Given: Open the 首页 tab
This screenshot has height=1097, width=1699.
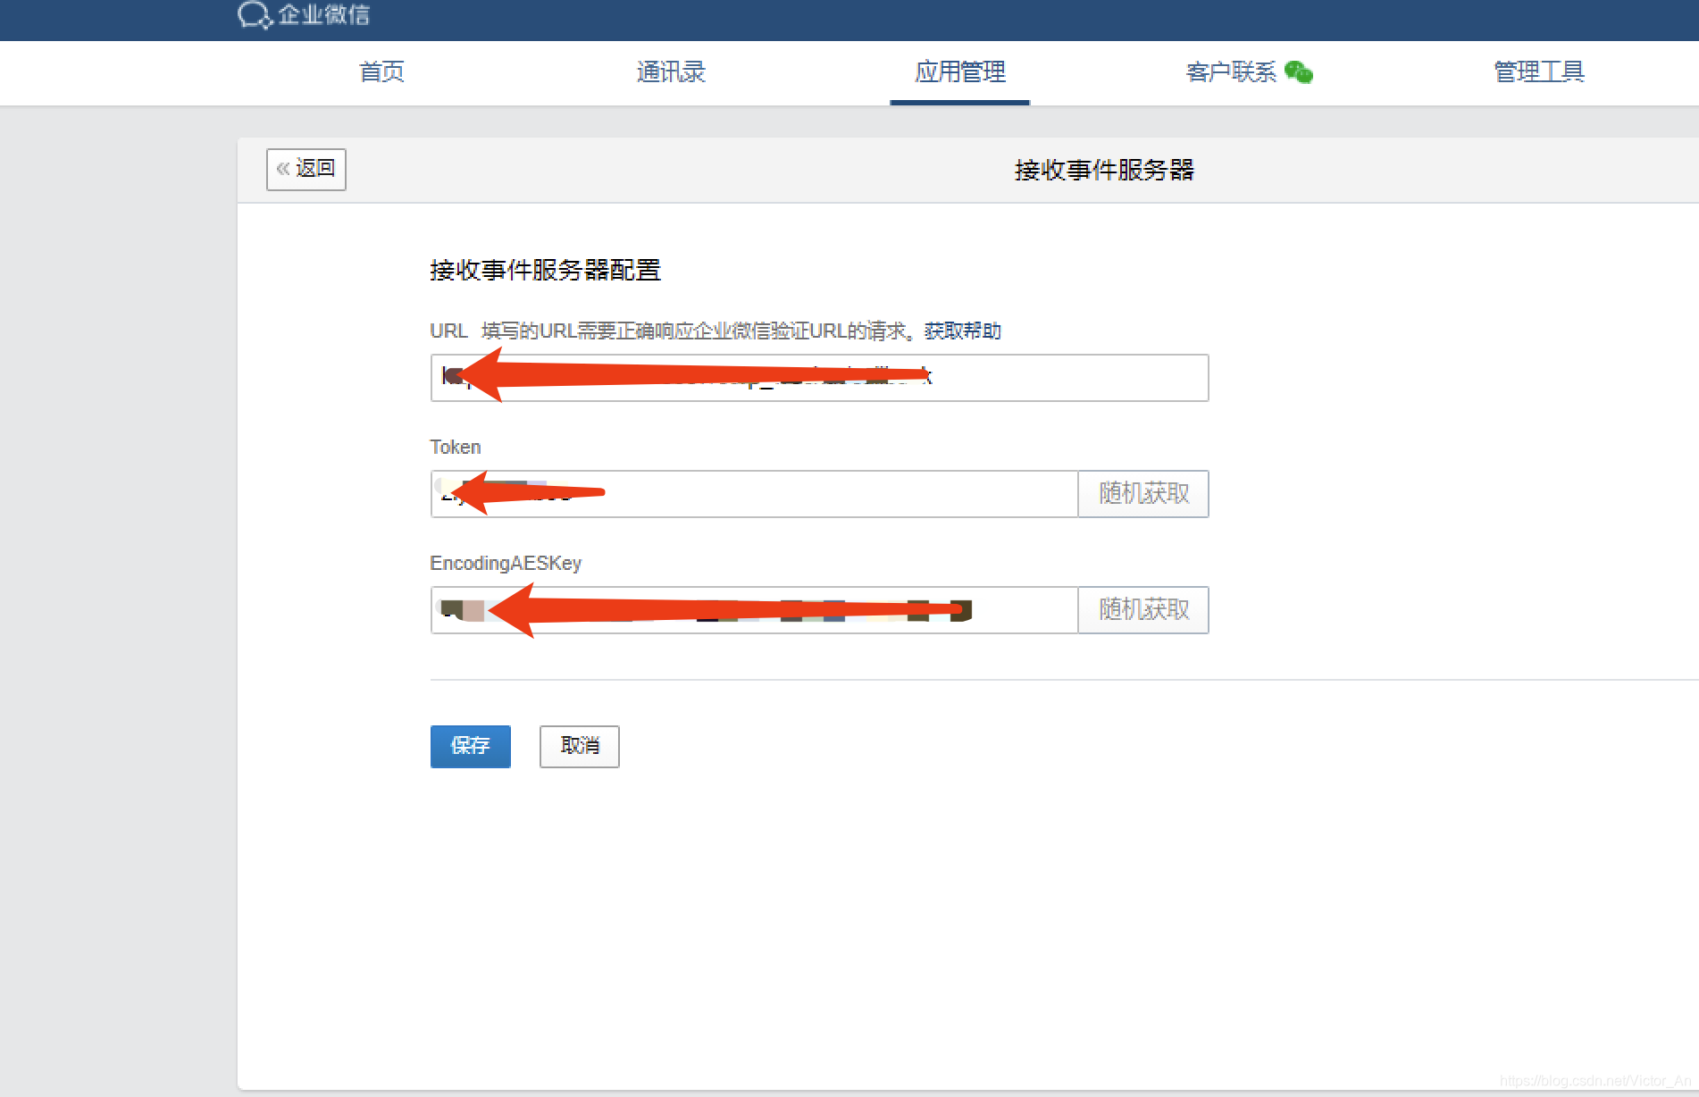Looking at the screenshot, I should (381, 72).
